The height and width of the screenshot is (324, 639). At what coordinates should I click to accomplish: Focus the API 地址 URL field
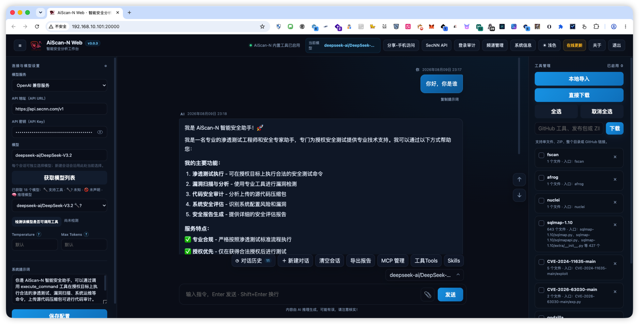pos(59,109)
